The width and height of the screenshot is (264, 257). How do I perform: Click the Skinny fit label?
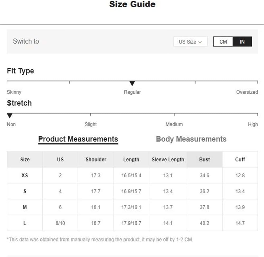14,92
